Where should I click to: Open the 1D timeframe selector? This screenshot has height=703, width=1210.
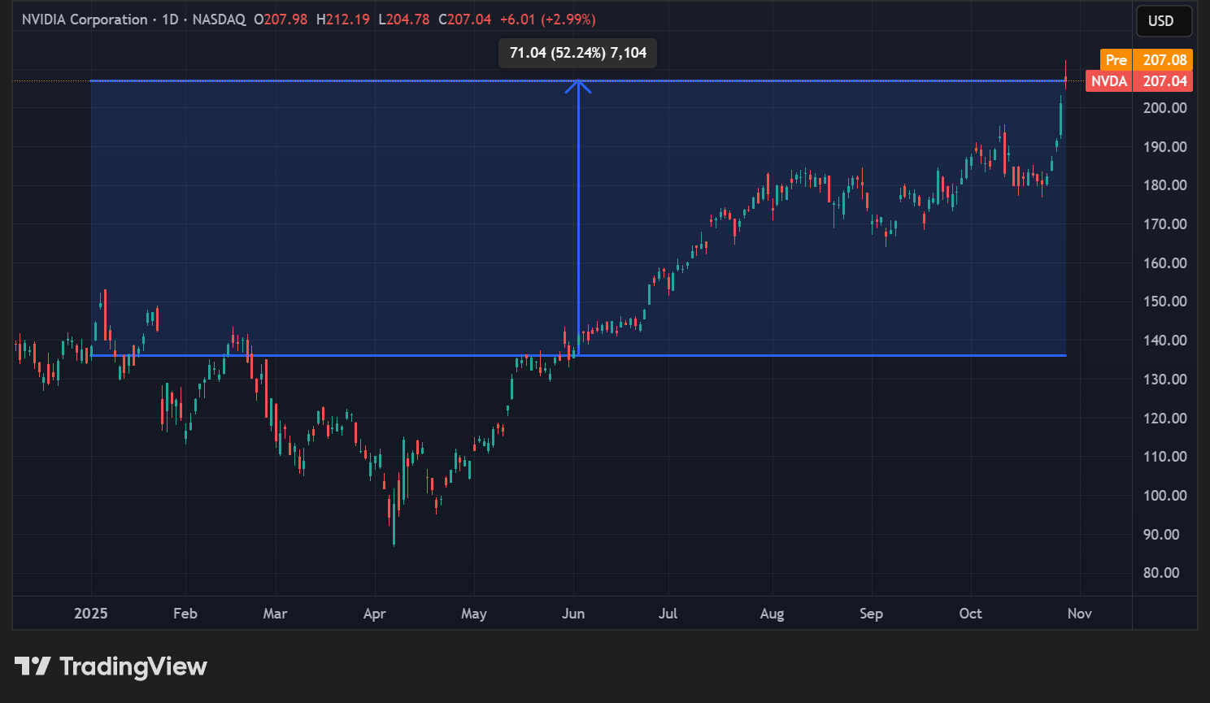tap(168, 19)
